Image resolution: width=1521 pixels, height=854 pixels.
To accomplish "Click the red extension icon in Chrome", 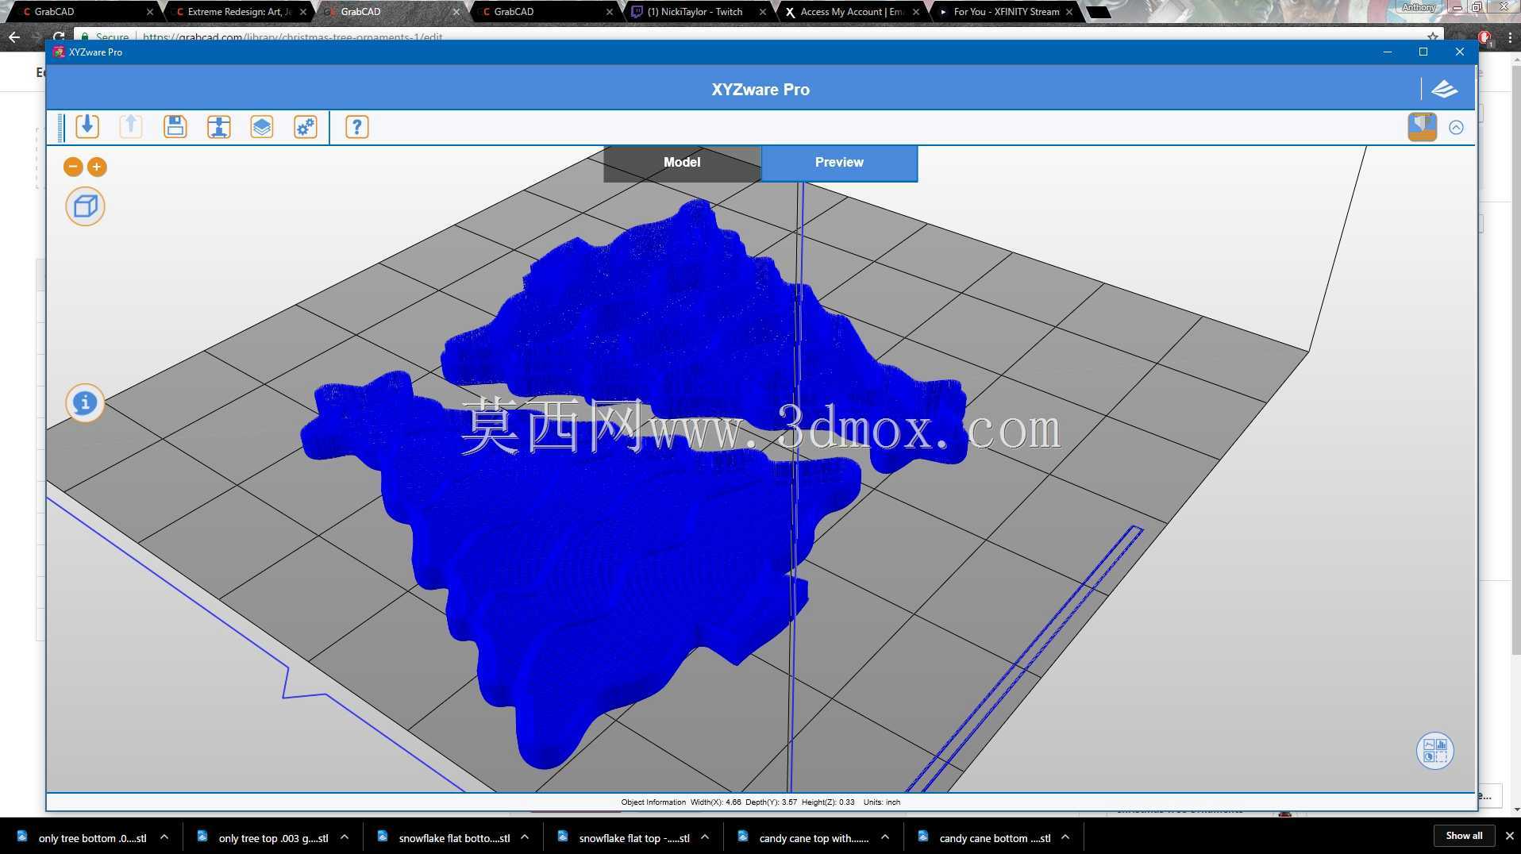I will click(1484, 37).
